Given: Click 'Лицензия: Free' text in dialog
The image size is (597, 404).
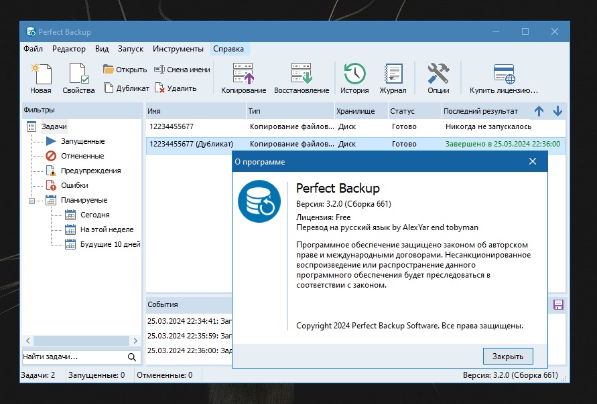Looking at the screenshot, I should coord(323,217).
